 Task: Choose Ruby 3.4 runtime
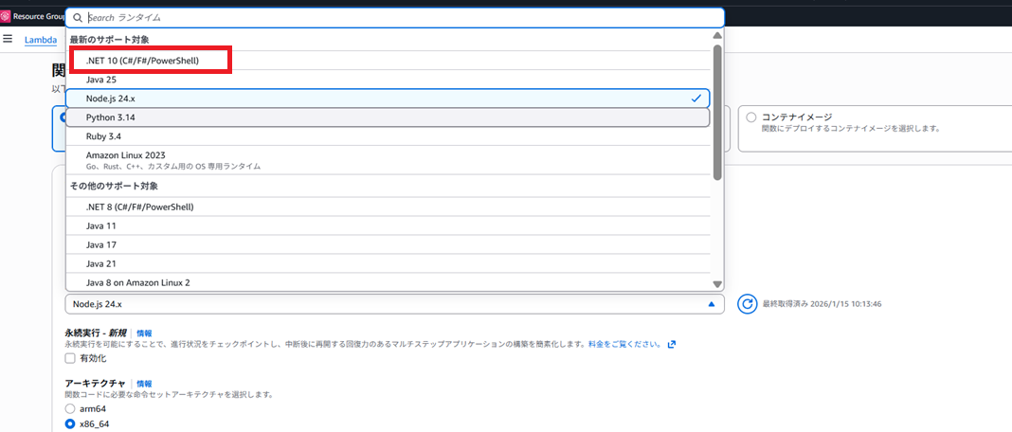point(388,136)
